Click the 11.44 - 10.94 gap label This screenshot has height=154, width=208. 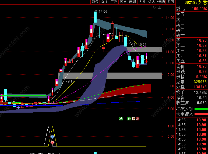pos(137,45)
